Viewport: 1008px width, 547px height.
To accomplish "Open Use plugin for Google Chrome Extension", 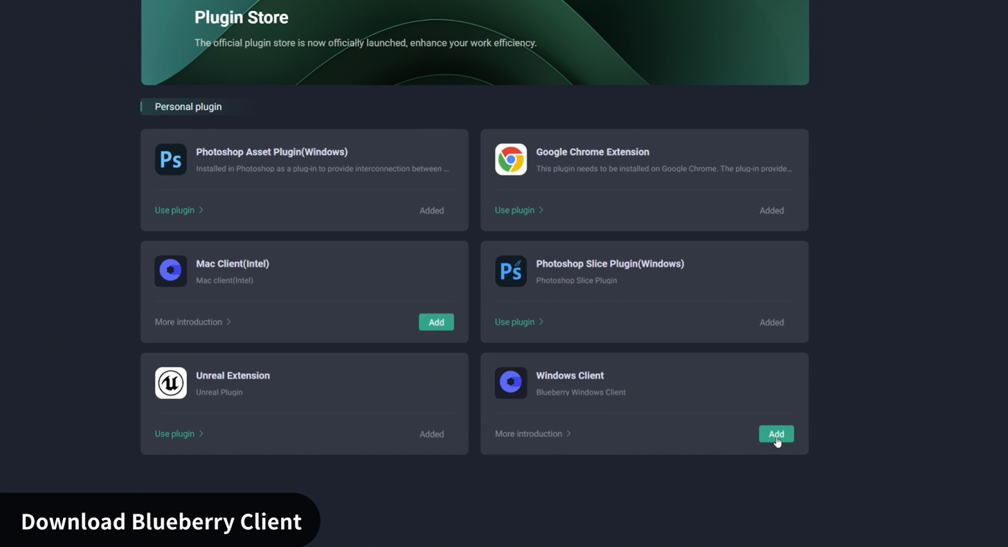I will click(519, 210).
